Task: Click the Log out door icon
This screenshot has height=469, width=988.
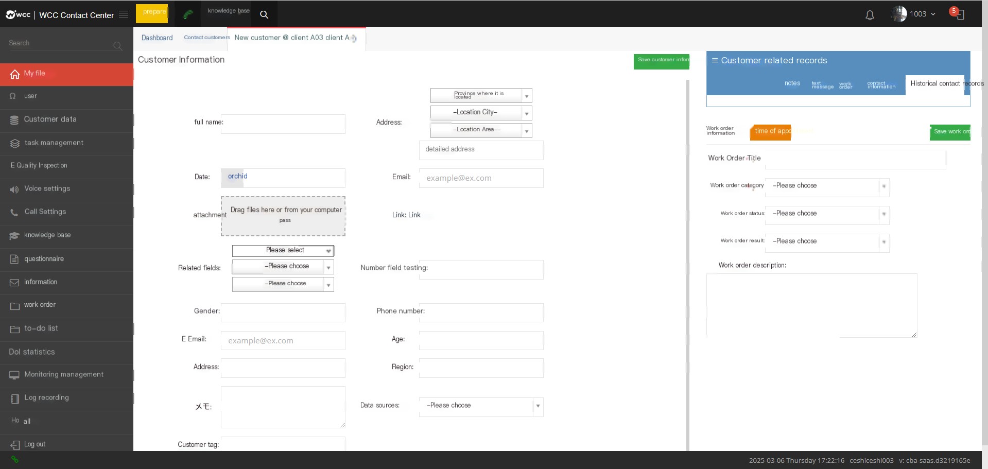Action: 15,445
